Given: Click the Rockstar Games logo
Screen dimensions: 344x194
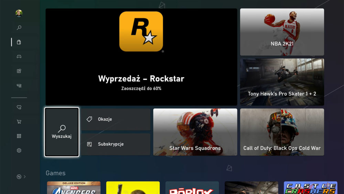Looking at the screenshot, I should 141,31.
